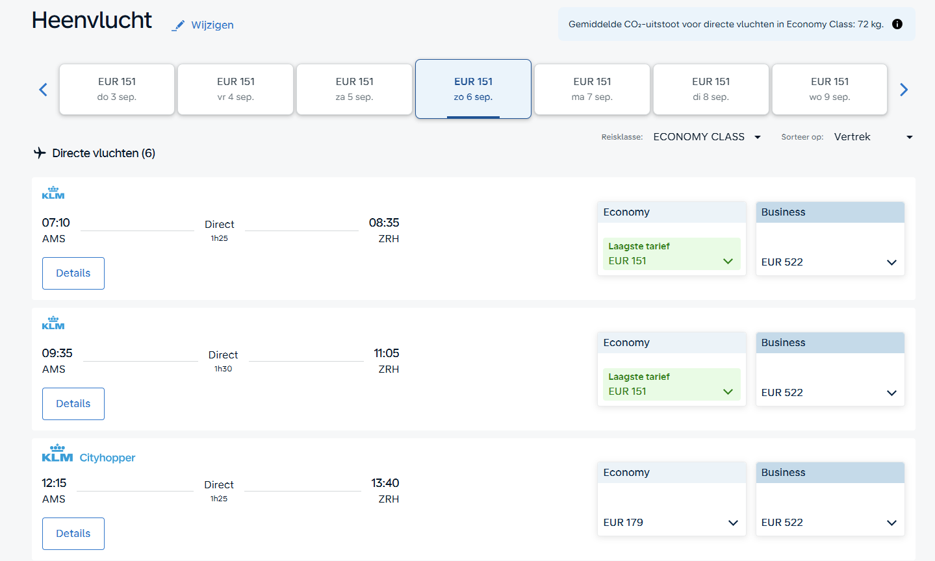Click the Wijzigen link

tap(212, 25)
